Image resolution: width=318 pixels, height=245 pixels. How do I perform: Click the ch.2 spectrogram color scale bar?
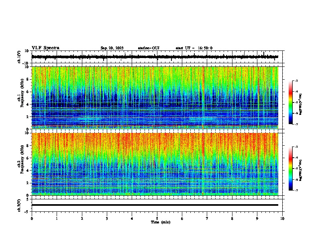pyautogui.click(x=291, y=169)
